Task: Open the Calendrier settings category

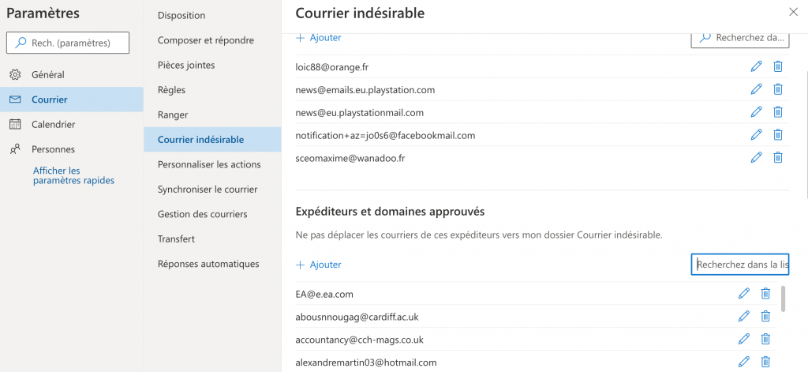Action: pos(53,125)
